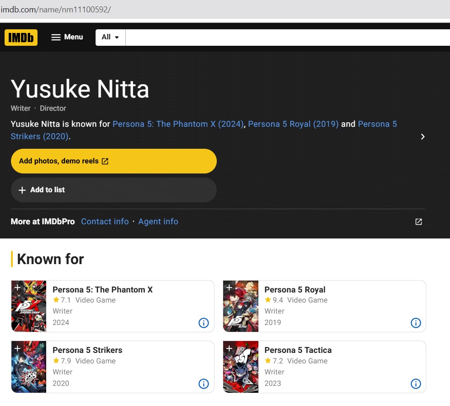Click the Yusuke Nitta name heading
This screenshot has height=406, width=450.
80,89
